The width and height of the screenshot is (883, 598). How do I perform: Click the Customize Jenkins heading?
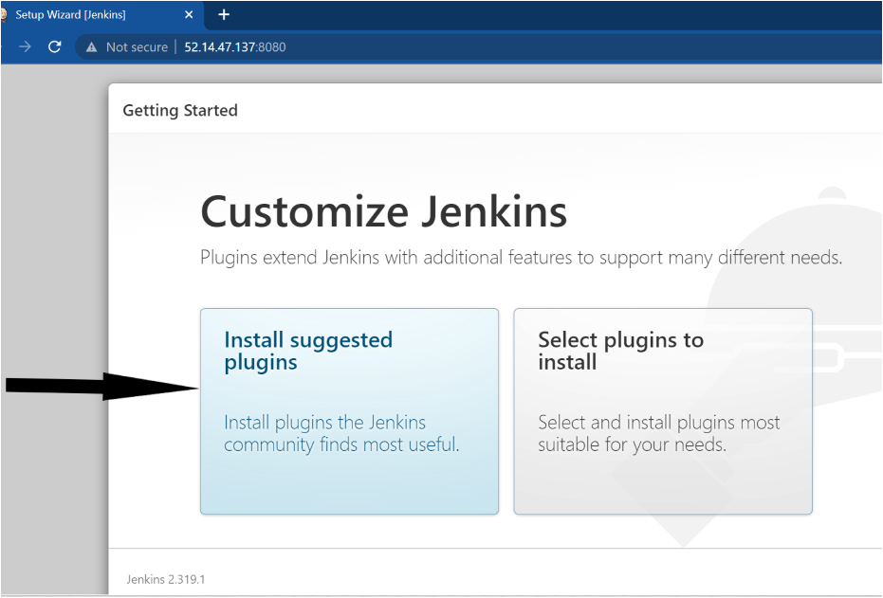[383, 211]
